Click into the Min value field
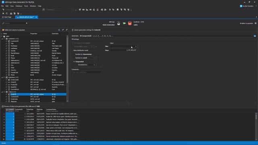Screen dimensions: 258x145 click(x=123, y=46)
